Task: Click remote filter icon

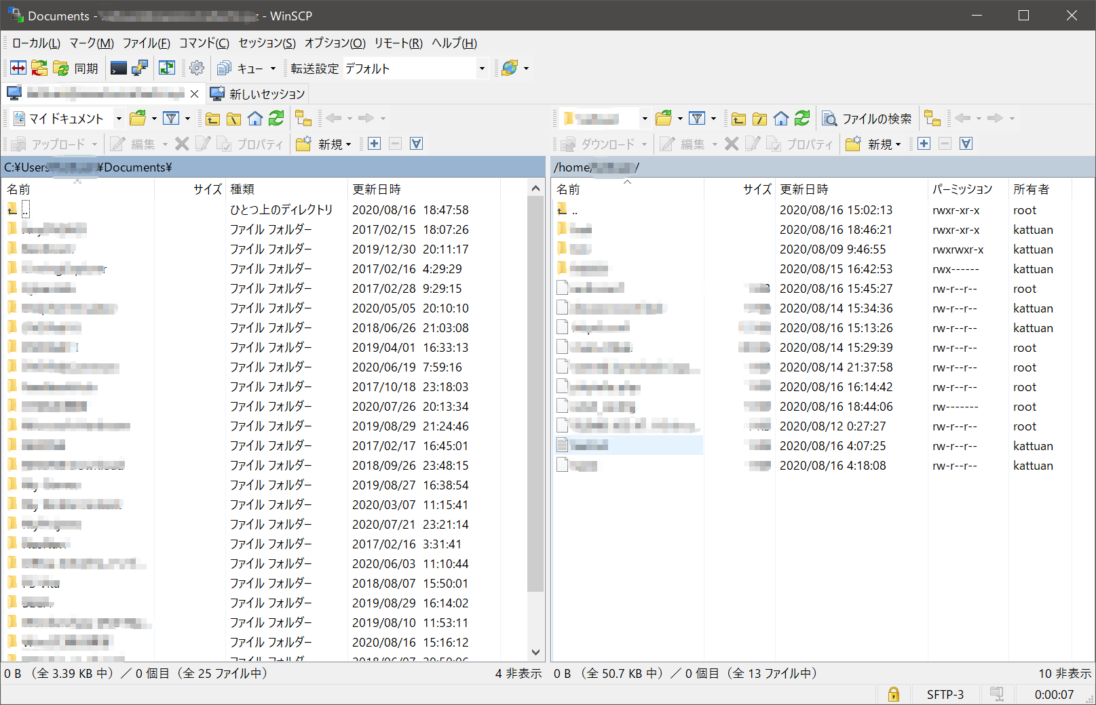Action: pos(697,119)
